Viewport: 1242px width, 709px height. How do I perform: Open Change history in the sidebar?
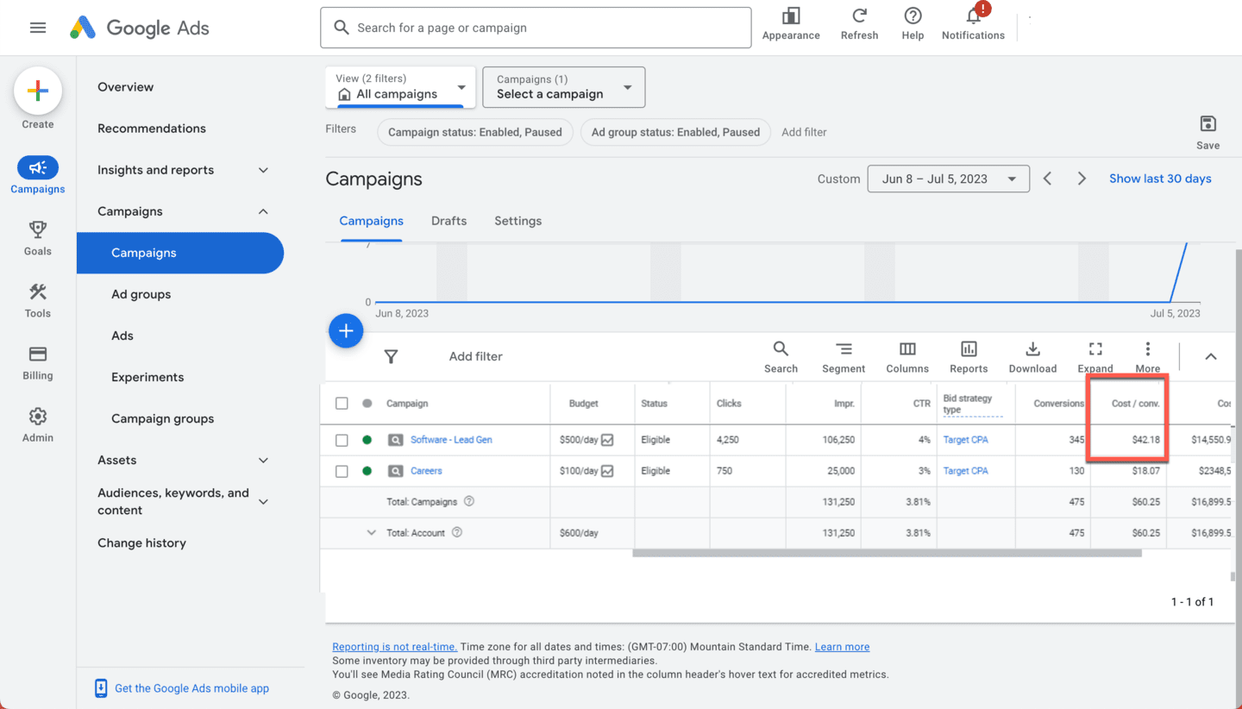point(141,543)
